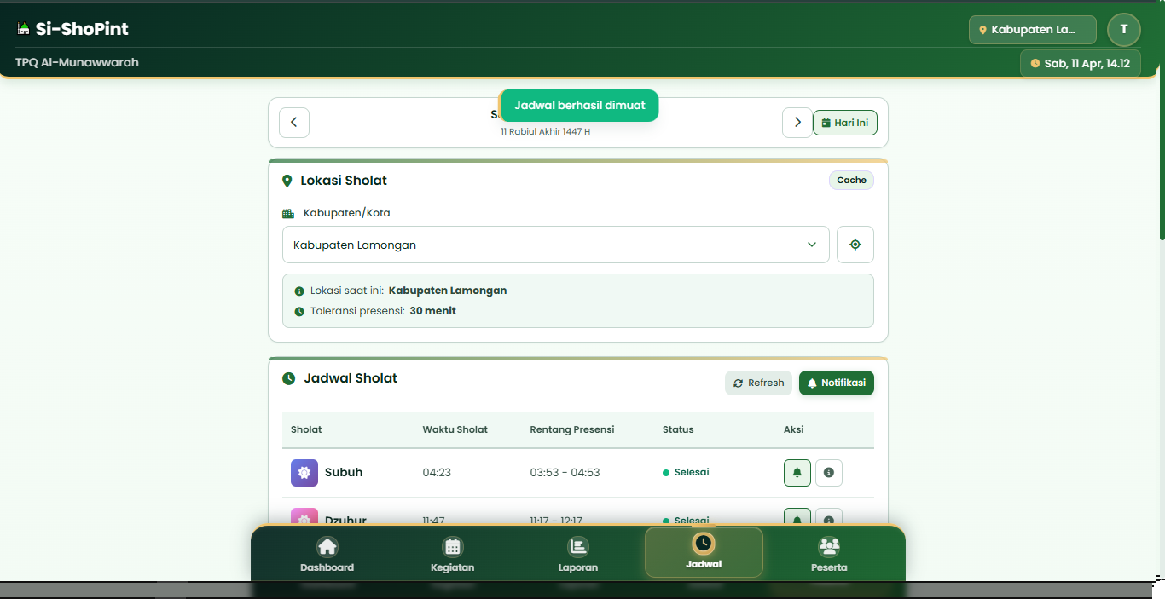
Task: Click the Hari Ini button
Action: tap(844, 123)
